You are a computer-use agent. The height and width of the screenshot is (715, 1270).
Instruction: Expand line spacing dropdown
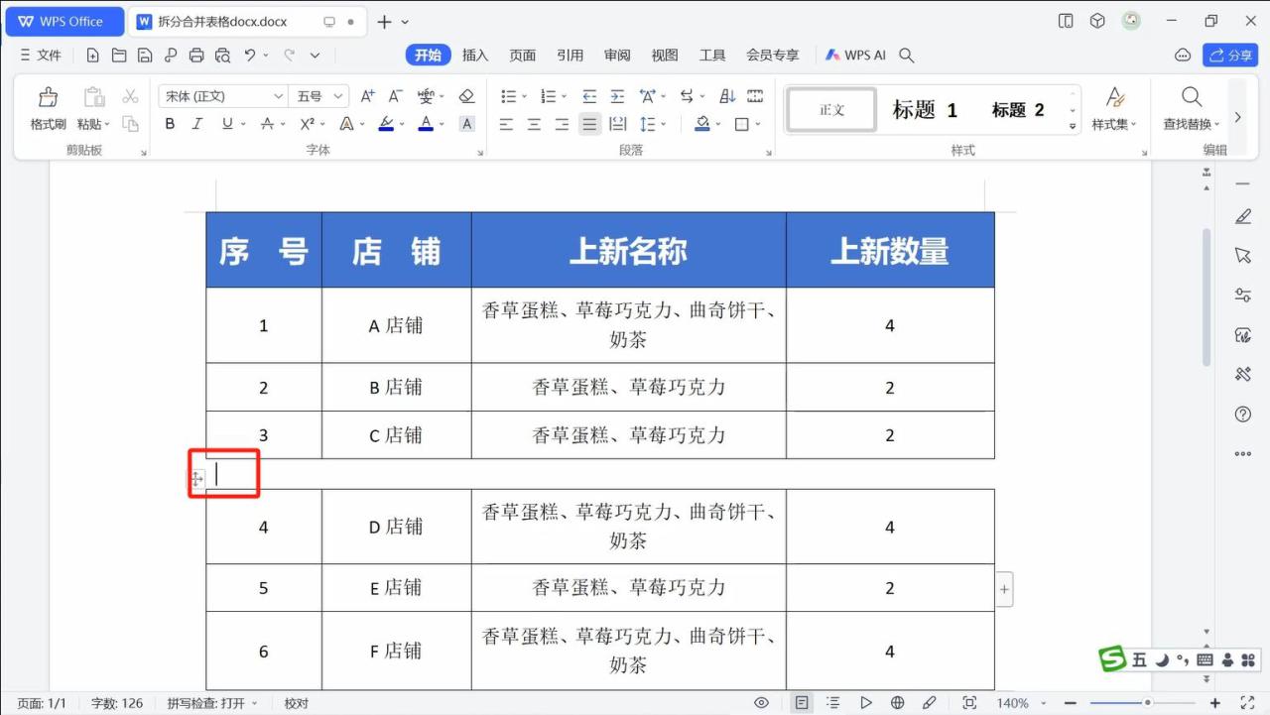pos(663,124)
